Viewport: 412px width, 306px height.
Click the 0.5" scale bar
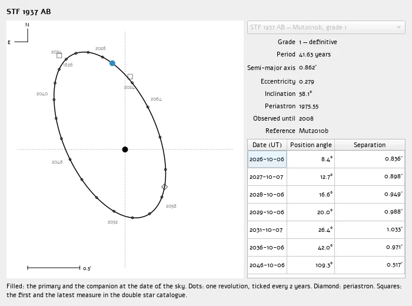tap(54, 268)
